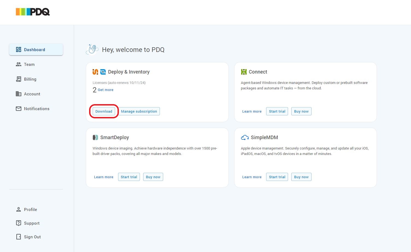This screenshot has height=252, width=411.
Task: Click the license count number 2
Action: pos(95,90)
